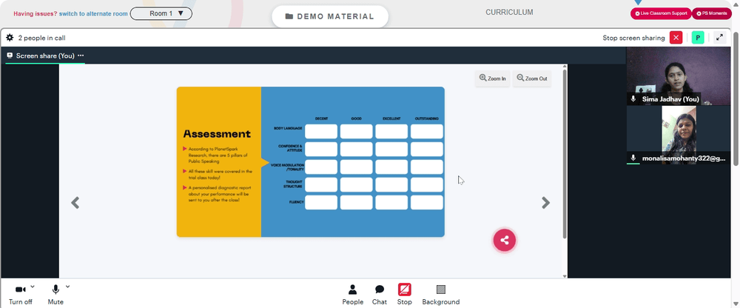Click the OUTSTANDING column header

pos(427,118)
